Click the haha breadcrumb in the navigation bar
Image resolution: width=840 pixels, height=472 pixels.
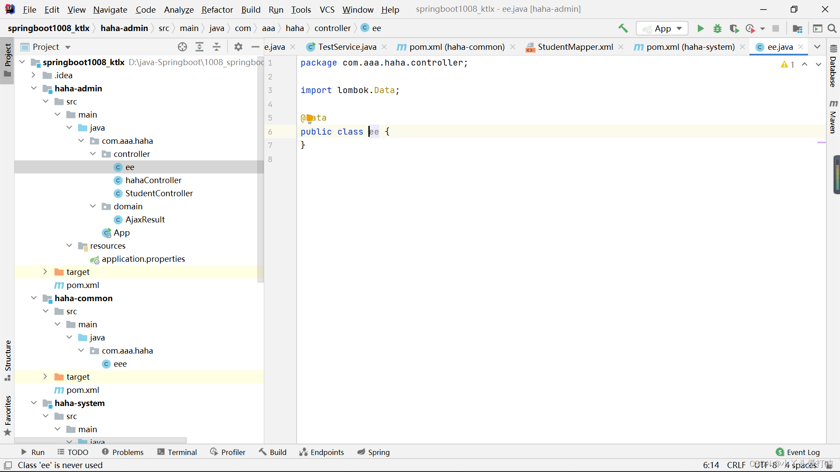[294, 28]
